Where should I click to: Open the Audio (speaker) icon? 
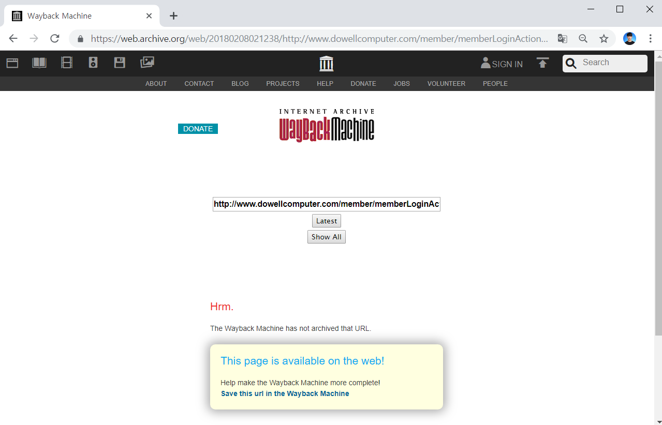(x=93, y=63)
